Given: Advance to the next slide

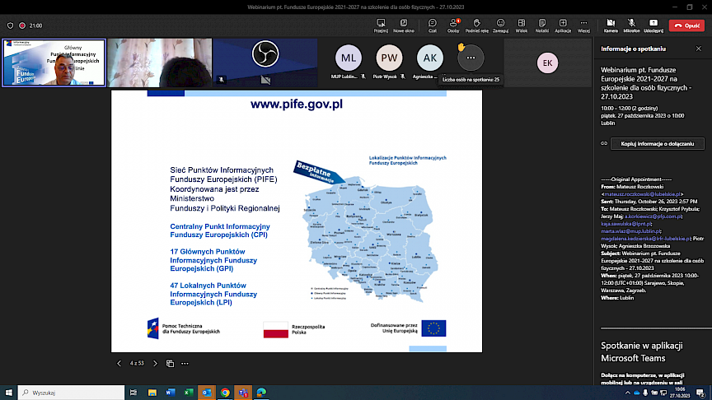Looking at the screenshot, I should pos(155,363).
